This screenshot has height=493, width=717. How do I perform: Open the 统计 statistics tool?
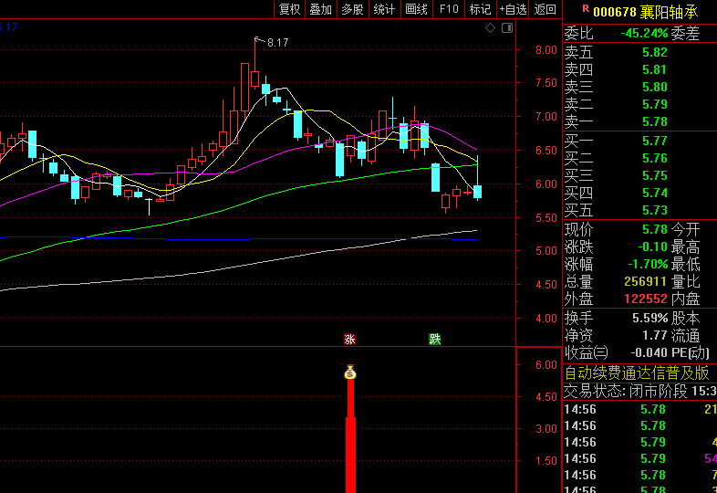pyautogui.click(x=384, y=9)
